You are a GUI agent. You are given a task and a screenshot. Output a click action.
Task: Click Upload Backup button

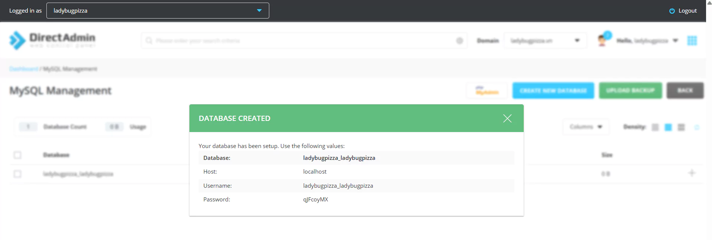(630, 91)
